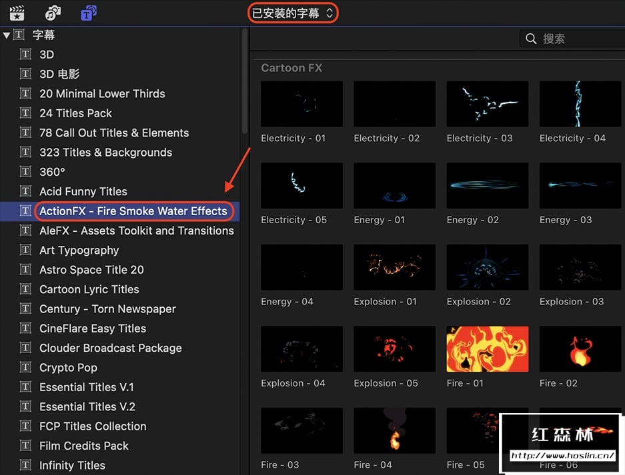Select the Electricity - 03 thumbnail
Screen dimensions: 625x475
(x=488, y=104)
